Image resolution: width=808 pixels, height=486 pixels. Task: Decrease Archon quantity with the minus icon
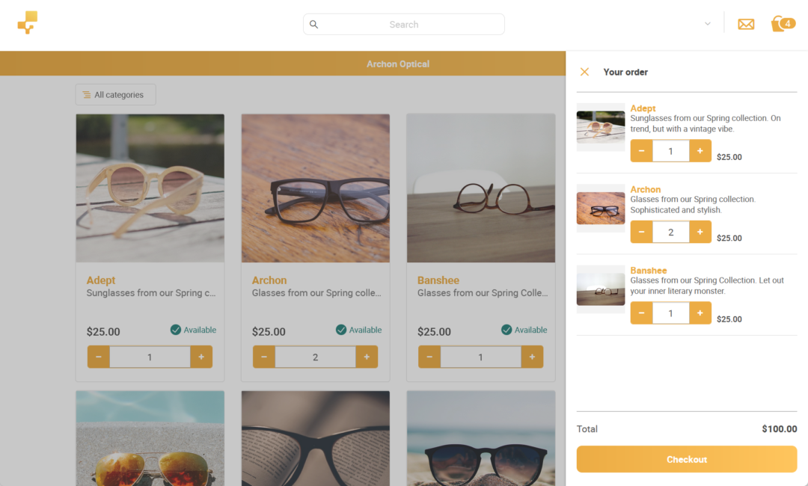[x=641, y=232]
